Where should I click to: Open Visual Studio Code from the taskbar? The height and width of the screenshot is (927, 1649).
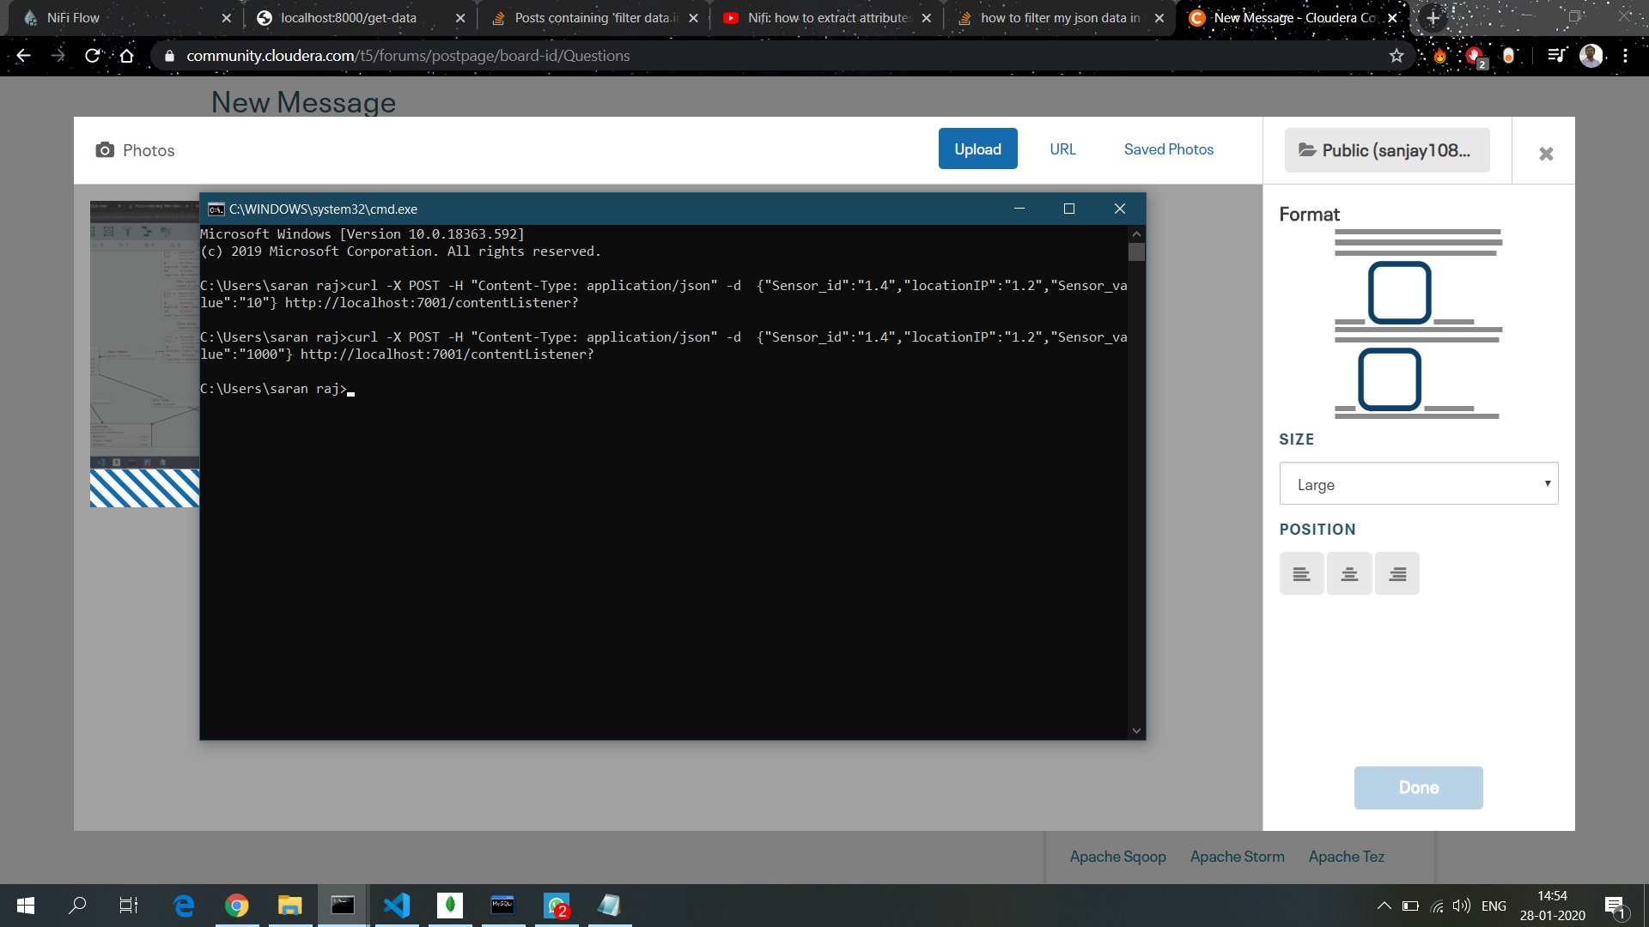coord(396,906)
